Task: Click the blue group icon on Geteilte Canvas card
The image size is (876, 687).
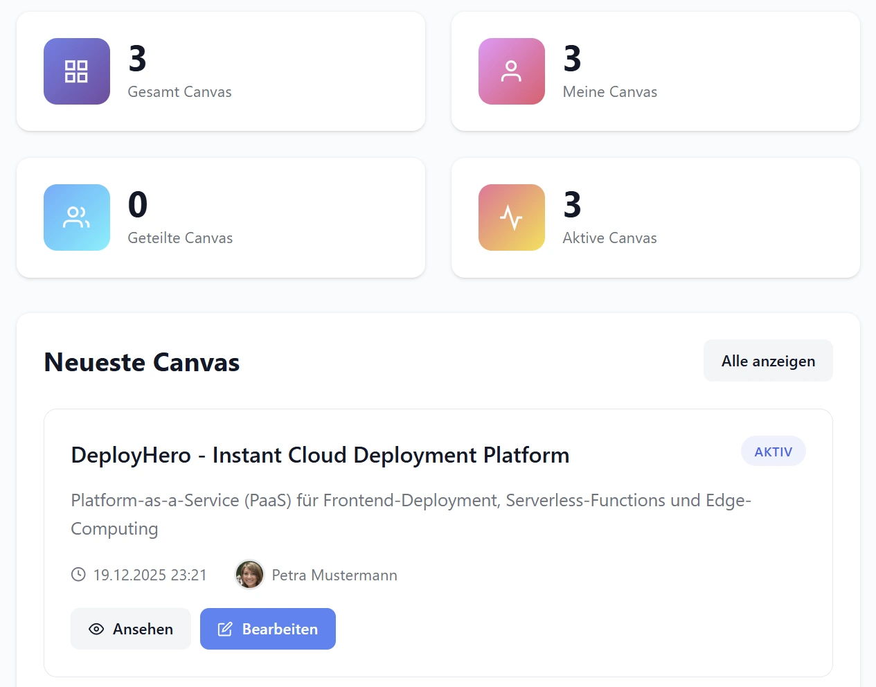Action: [76, 217]
